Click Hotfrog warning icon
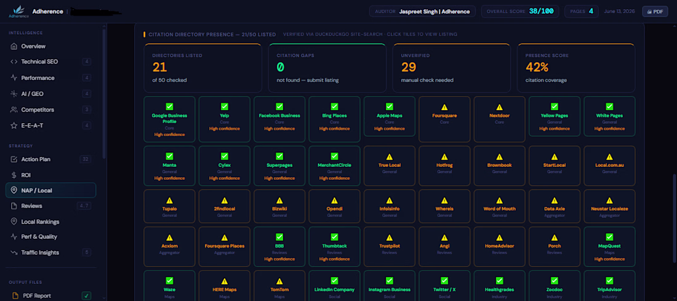This screenshot has width=677, height=301. 444,157
